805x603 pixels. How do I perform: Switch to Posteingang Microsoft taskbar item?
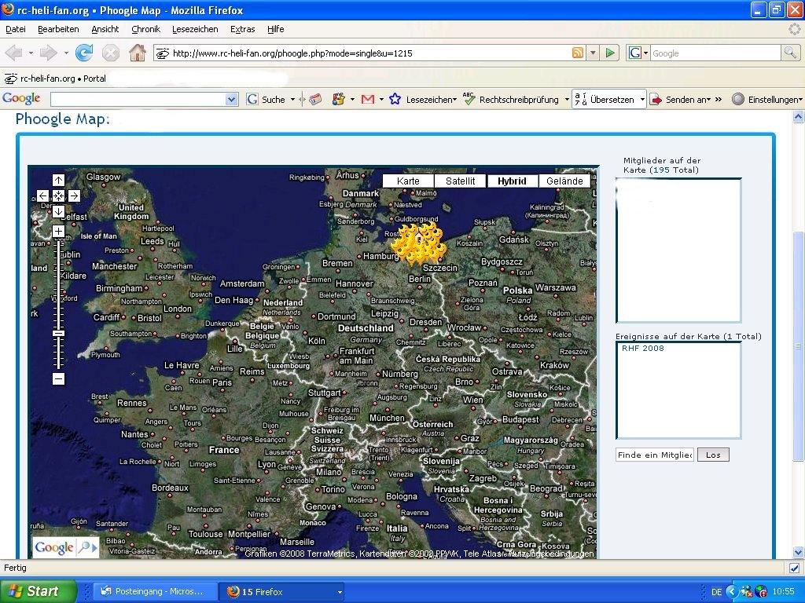pyautogui.click(x=156, y=592)
